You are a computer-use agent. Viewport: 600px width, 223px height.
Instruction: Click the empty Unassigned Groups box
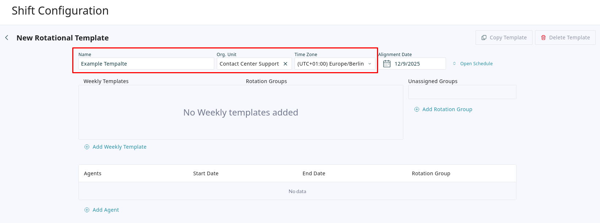tap(462, 92)
